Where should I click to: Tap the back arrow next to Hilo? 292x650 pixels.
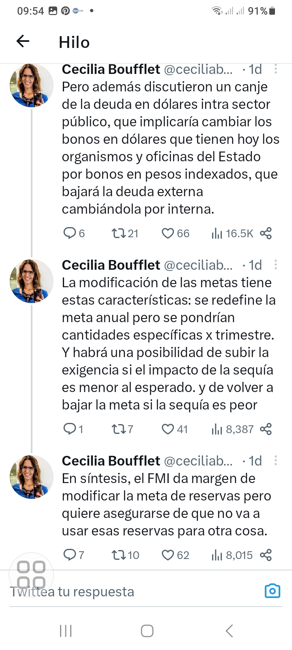tap(23, 41)
